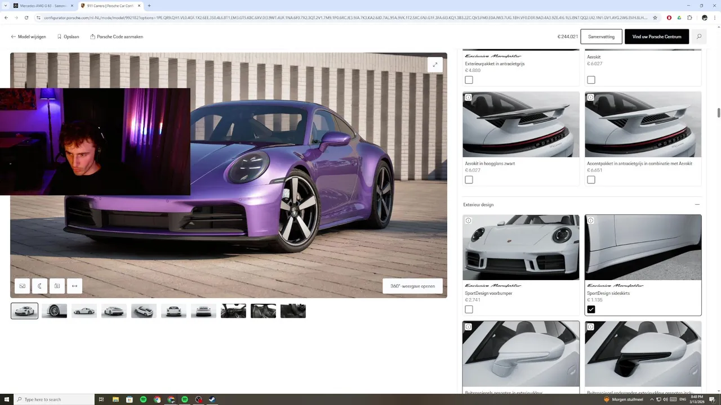Click the options panel scrollbar thumb
The image size is (721, 405).
[719, 112]
